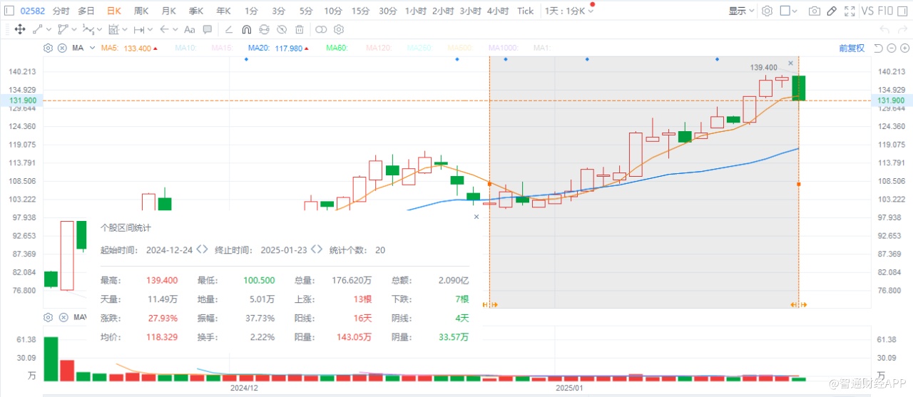Expand the 显示 display dropdown

click(741, 11)
